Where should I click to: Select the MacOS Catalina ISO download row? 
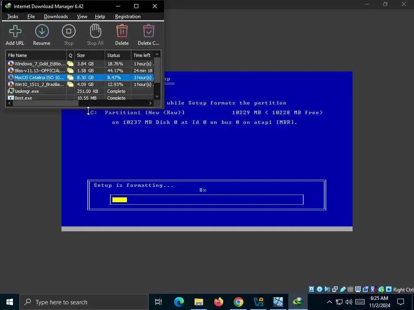(x=80, y=77)
